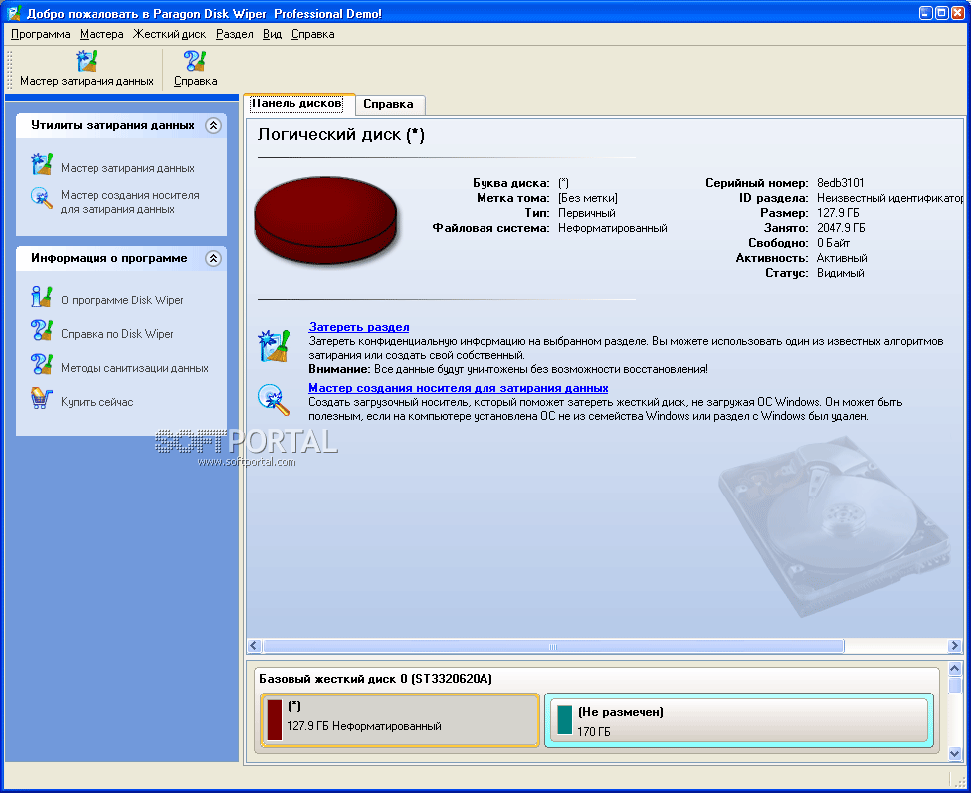
Task: Open the Программа menu
Action: point(40,34)
